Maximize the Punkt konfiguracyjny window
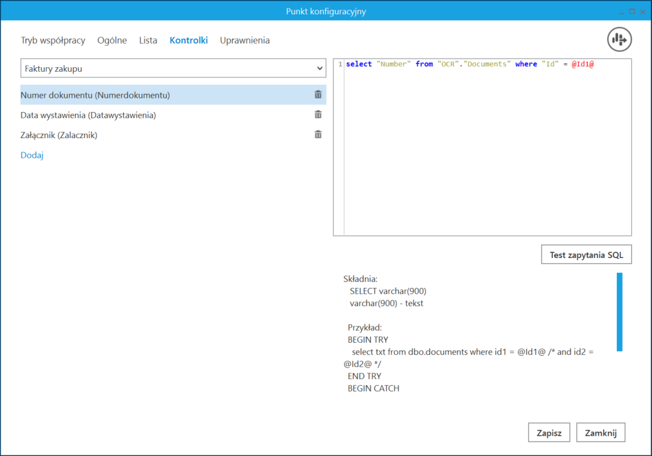This screenshot has height=456, width=652. tap(631, 11)
